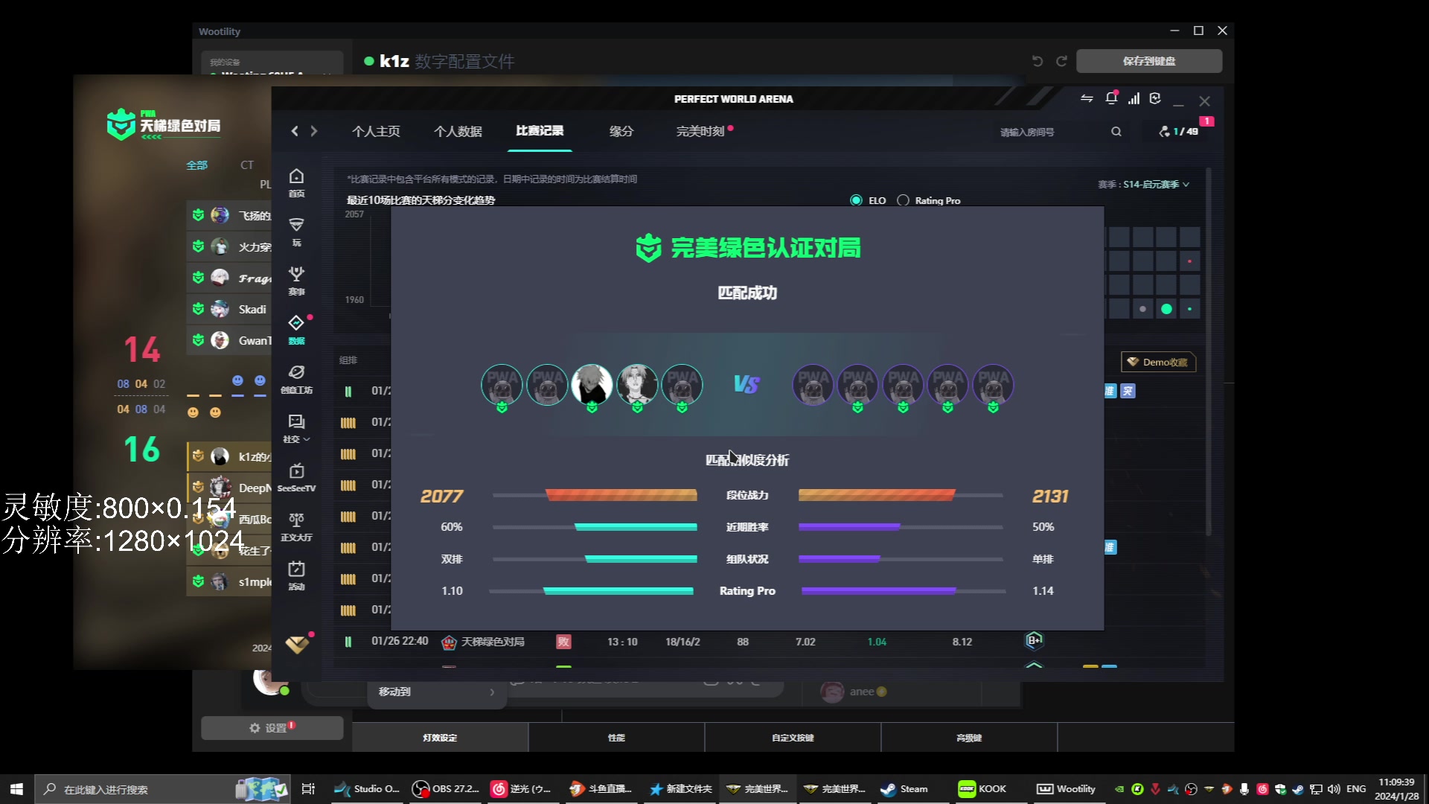Click the anti-cheat shield refresh icon
1429x804 pixels.
pyautogui.click(x=1155, y=98)
